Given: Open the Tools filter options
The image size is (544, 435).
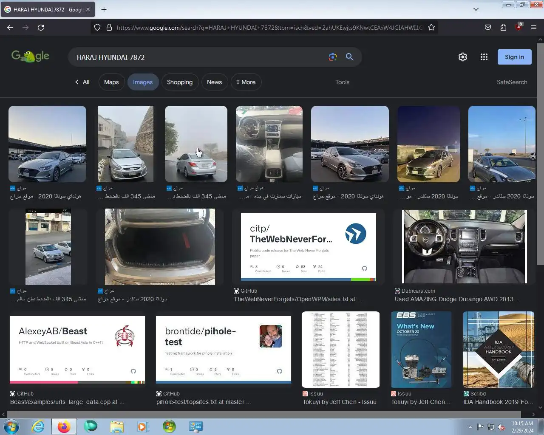Looking at the screenshot, I should (x=342, y=82).
